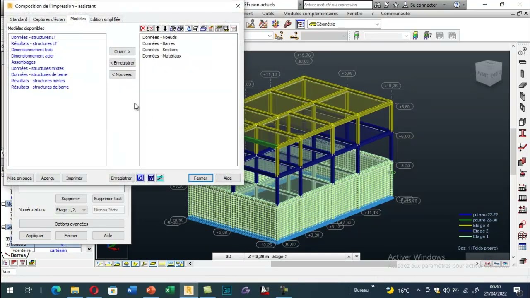Click the Aperçu button
This screenshot has width=530, height=298.
click(48, 178)
